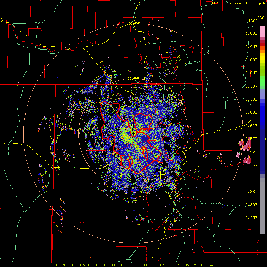The image size is (267, 267).
Task: Click the 0.787 legend value
Action: click(251, 86)
